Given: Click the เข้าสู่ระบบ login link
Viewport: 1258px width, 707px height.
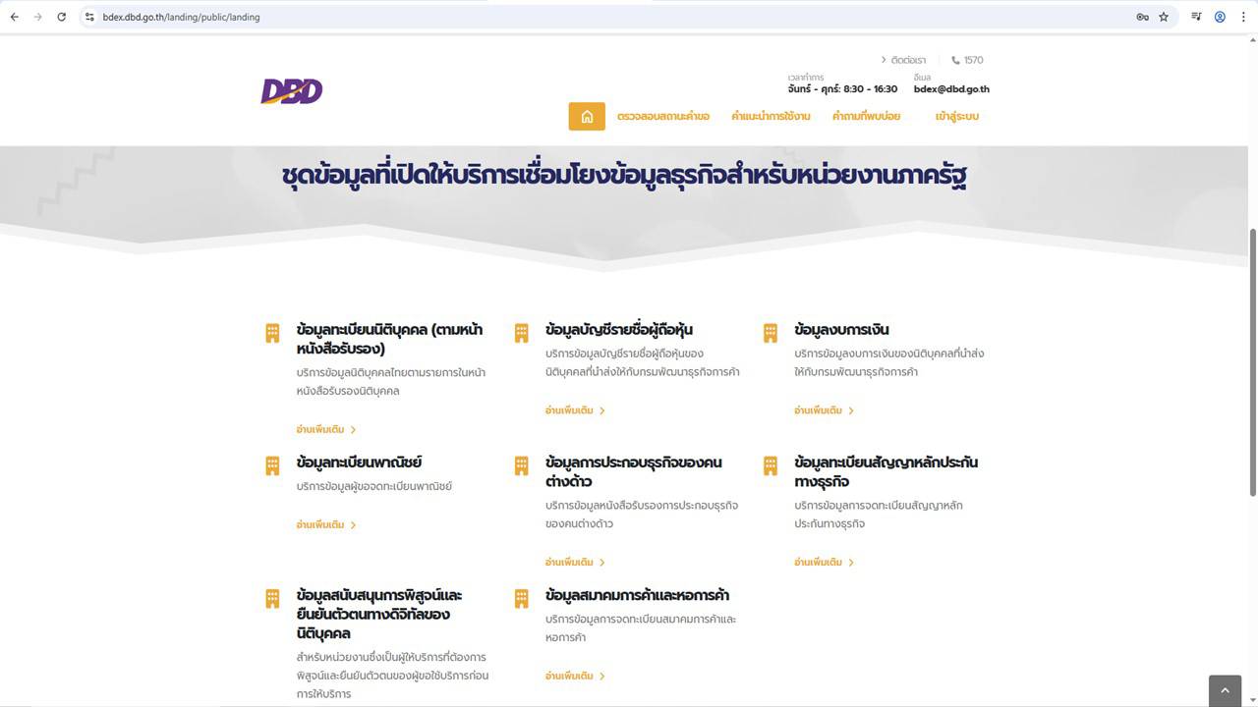Looking at the screenshot, I should point(956,116).
